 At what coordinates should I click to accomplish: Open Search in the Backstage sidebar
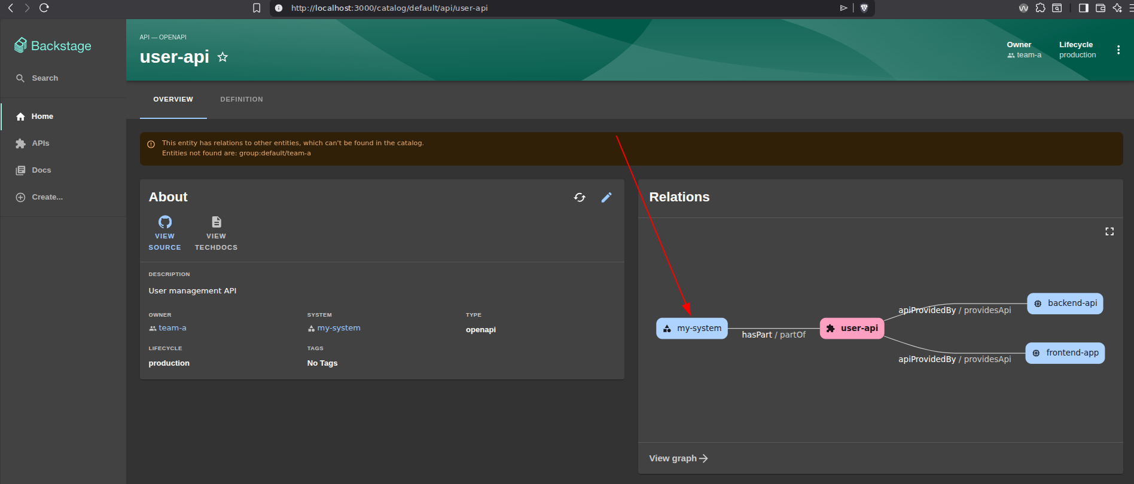pos(63,78)
